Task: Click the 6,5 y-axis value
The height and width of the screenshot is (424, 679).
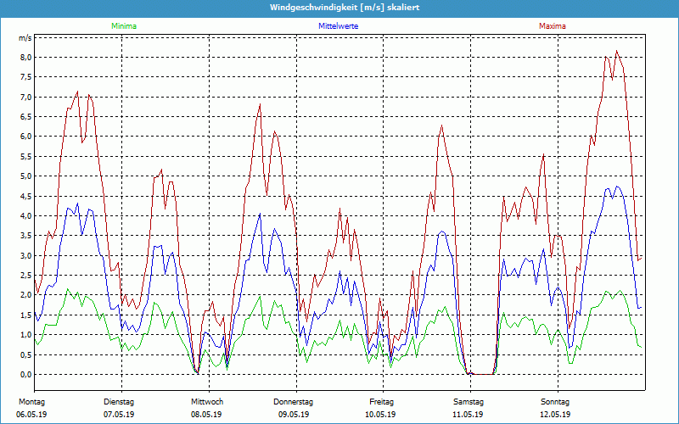Action: 26,117
